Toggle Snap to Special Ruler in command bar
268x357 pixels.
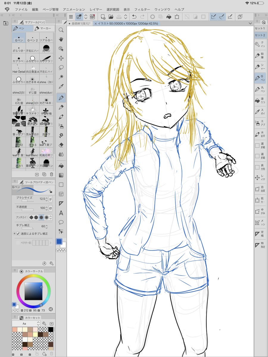(x=222, y=17)
